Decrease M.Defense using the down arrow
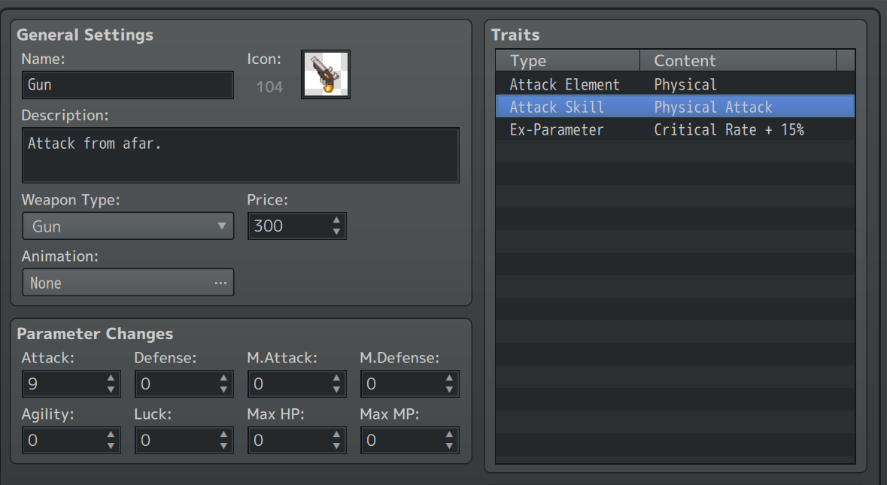This screenshot has width=887, height=485. (x=449, y=390)
